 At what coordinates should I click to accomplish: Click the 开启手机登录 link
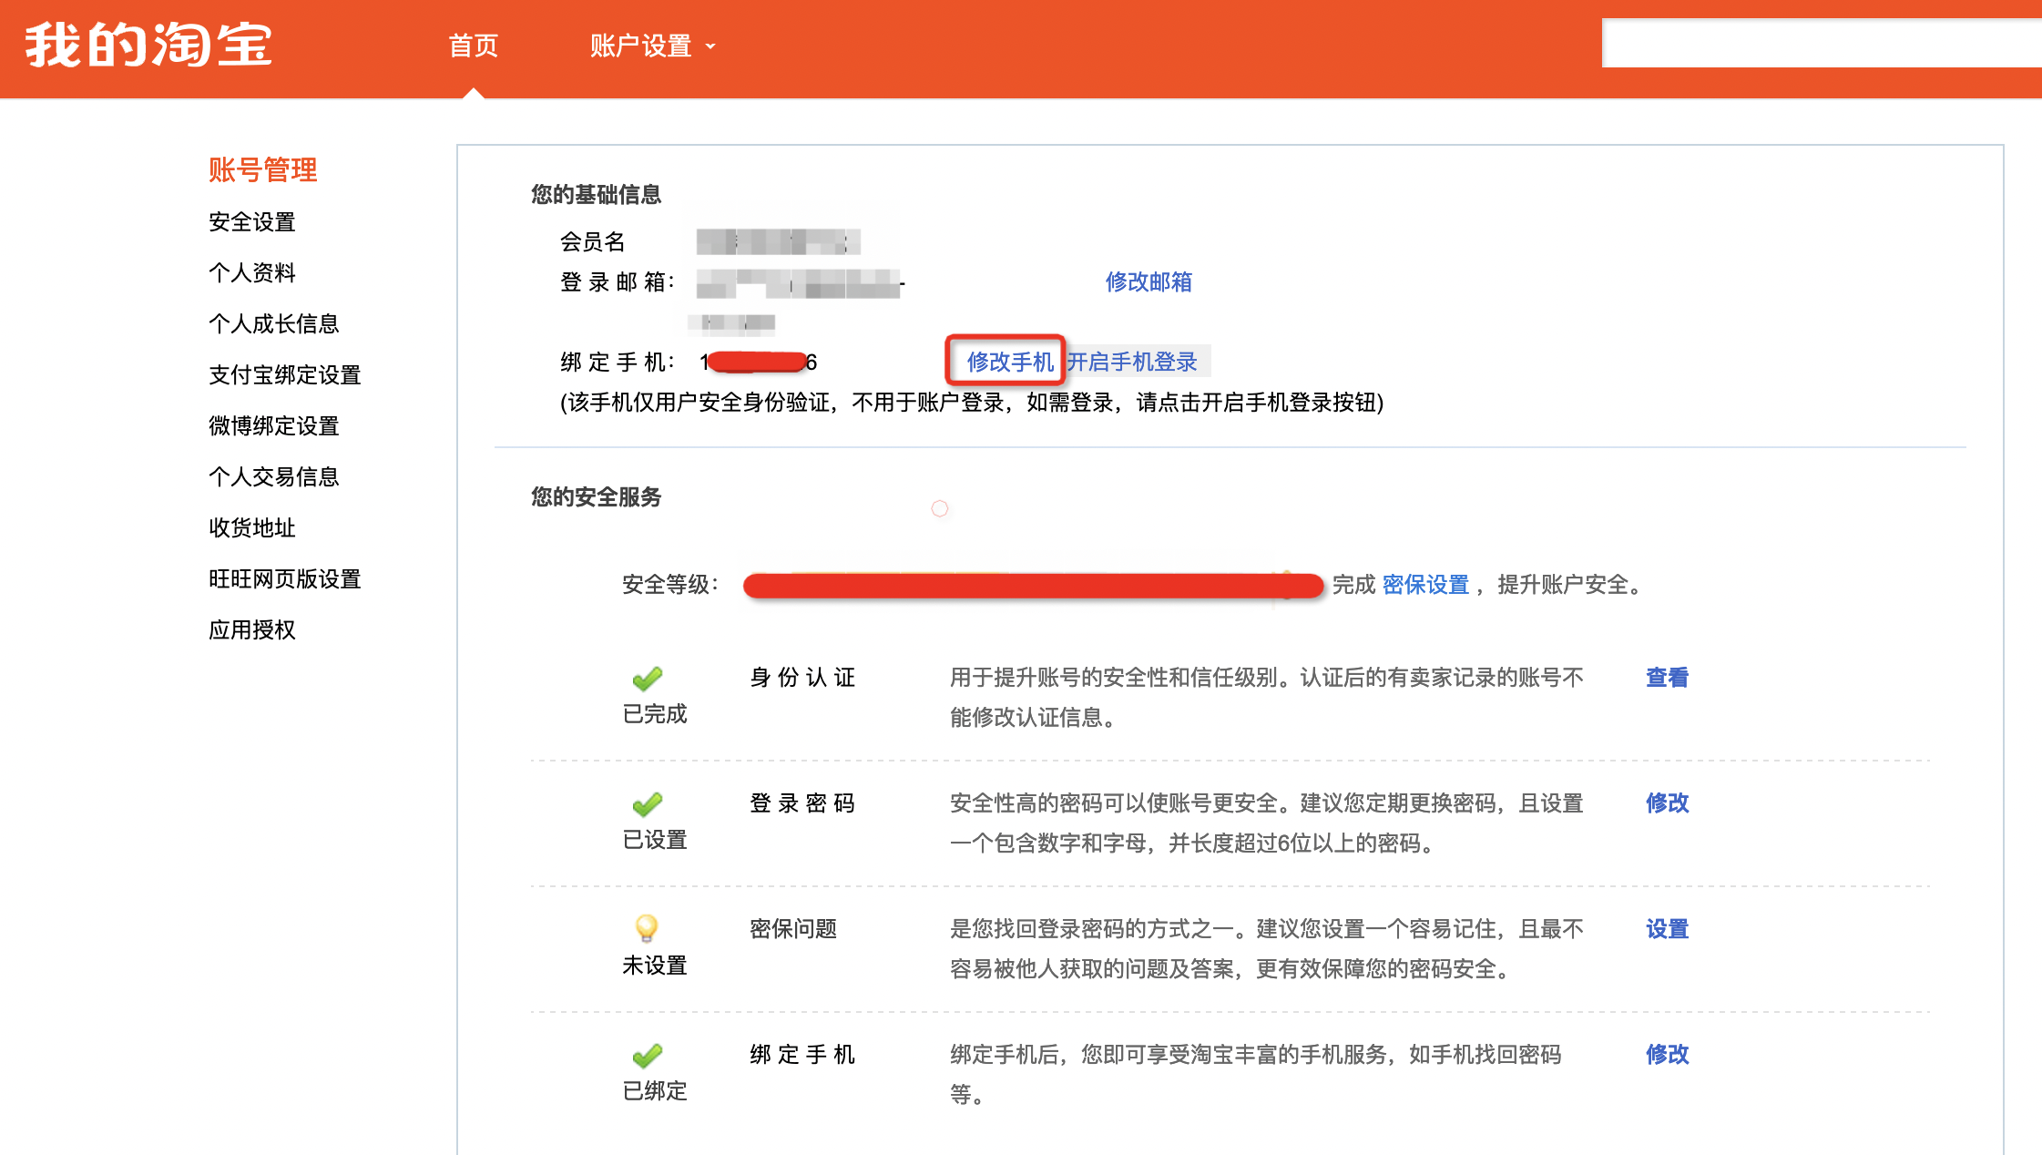(x=1132, y=362)
